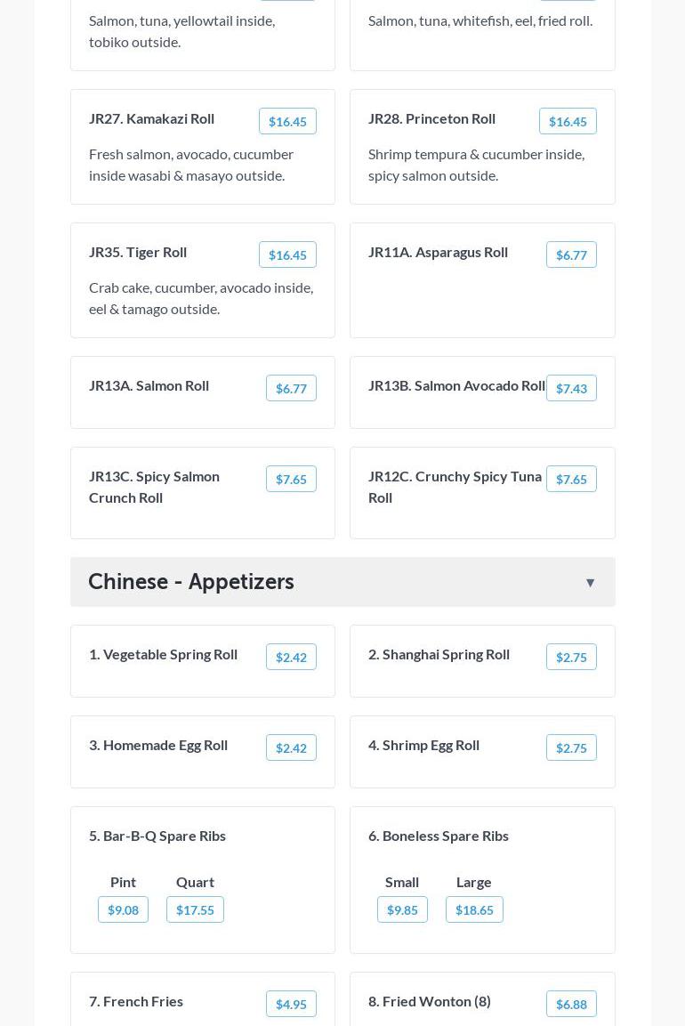Choose the $6.77 Salmon Roll price button

(291, 389)
